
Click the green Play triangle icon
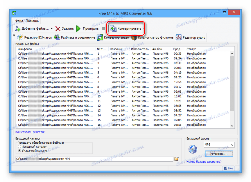pos(78,29)
